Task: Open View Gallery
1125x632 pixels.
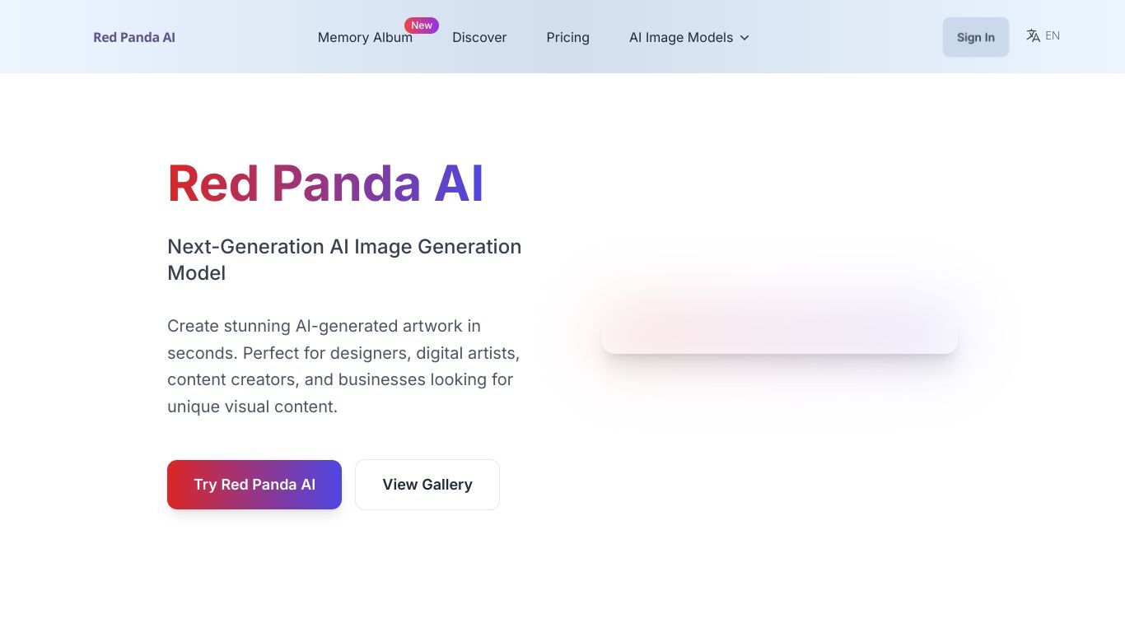Action: point(427,485)
